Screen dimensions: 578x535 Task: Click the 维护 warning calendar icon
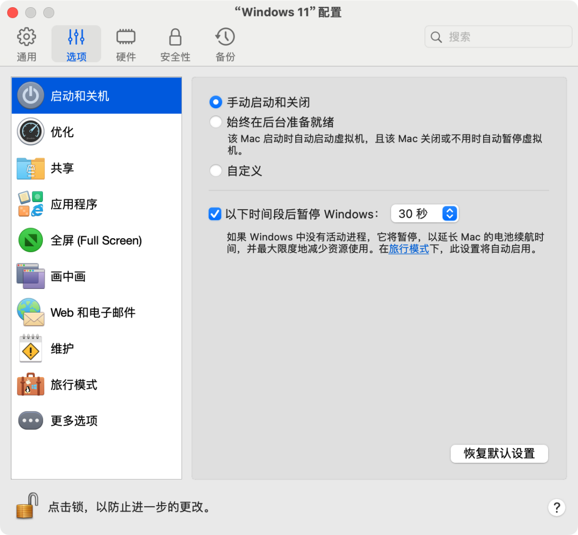[31, 348]
